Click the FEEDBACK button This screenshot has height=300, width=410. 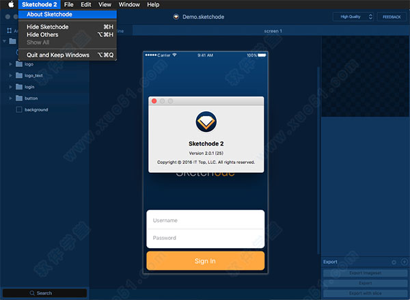coord(392,16)
